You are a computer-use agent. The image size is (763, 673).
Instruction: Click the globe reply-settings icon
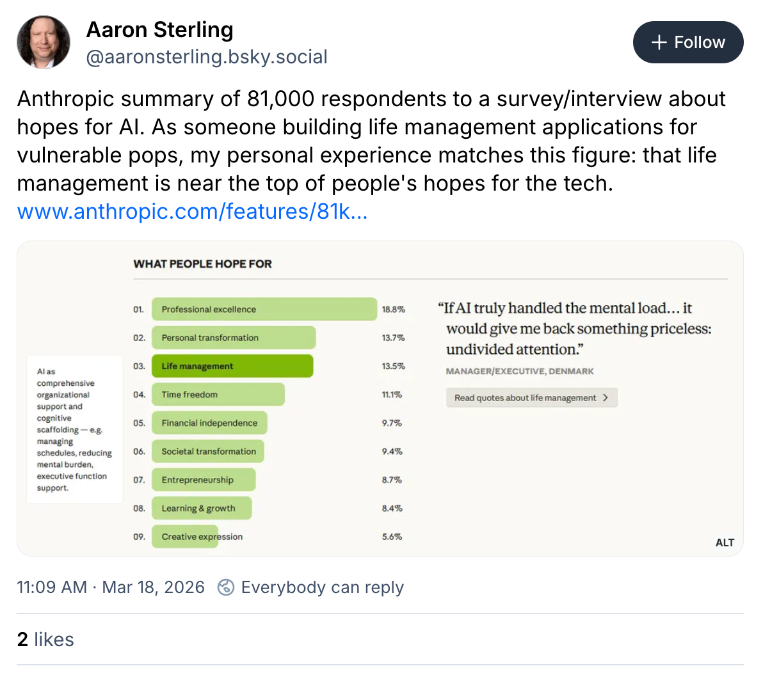click(x=226, y=587)
